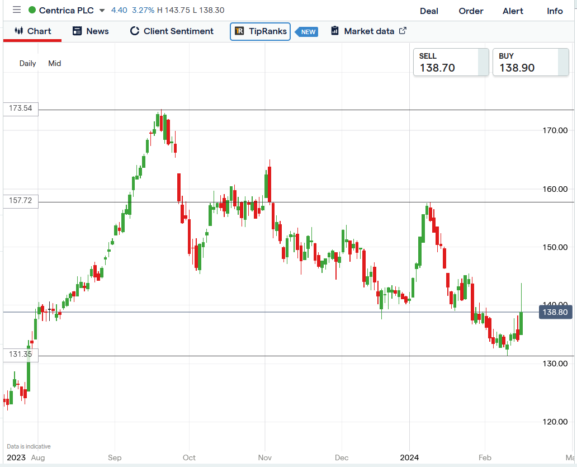Click the H 143.75 daily high value
The image size is (577, 467).
pos(173,10)
